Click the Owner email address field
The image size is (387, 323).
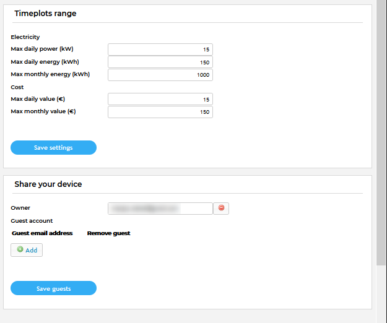160,209
